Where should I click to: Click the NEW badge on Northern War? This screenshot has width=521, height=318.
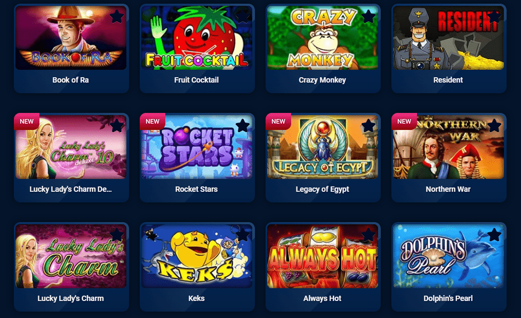pyautogui.click(x=404, y=121)
